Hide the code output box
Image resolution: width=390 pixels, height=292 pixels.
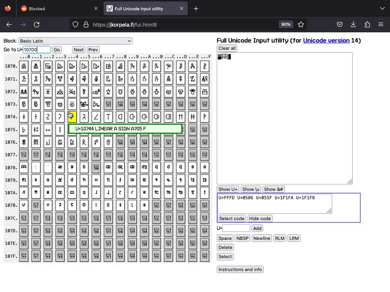click(x=260, y=219)
